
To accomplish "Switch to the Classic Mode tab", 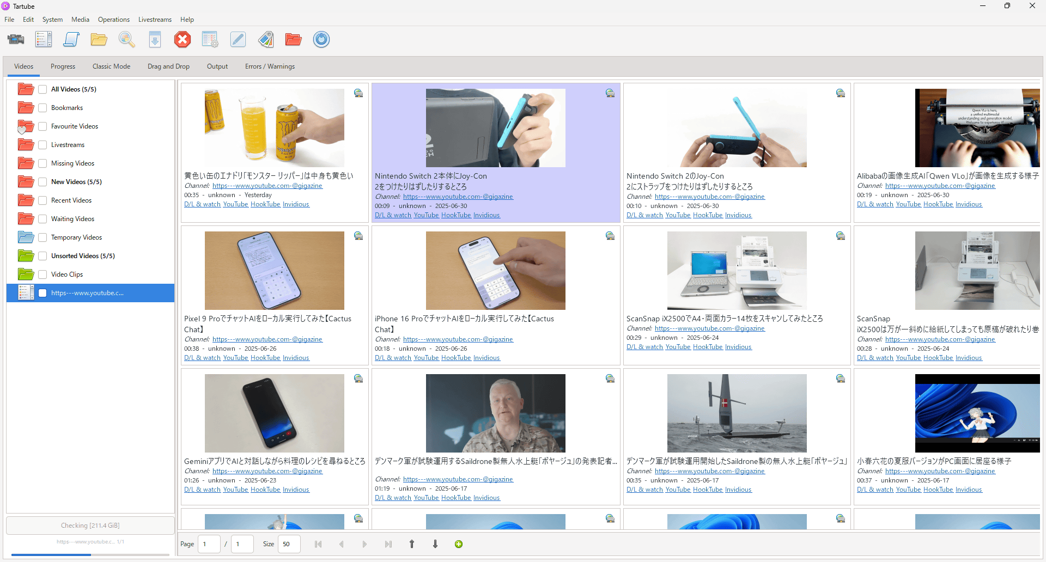I will point(111,66).
